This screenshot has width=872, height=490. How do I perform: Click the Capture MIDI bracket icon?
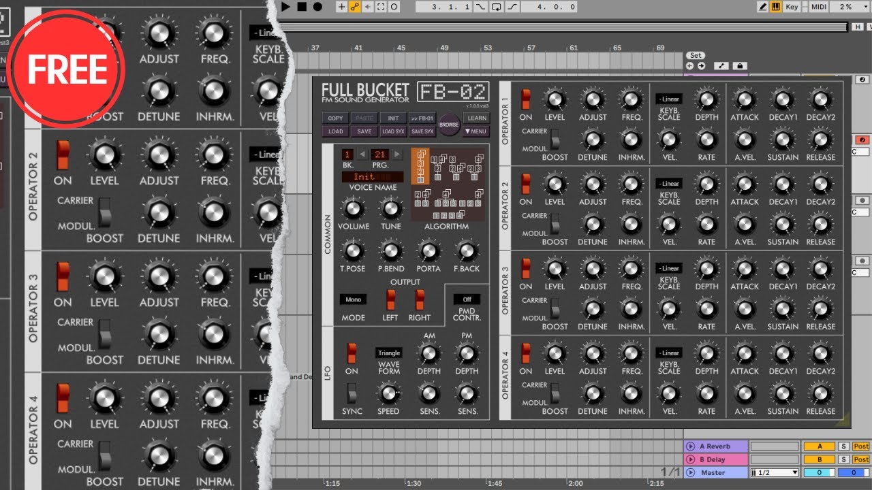point(381,7)
